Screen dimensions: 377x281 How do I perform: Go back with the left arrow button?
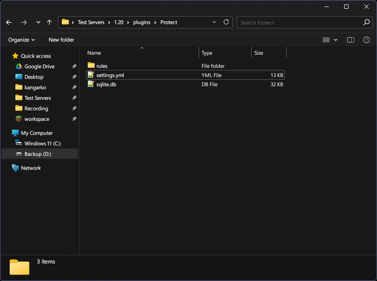9,22
